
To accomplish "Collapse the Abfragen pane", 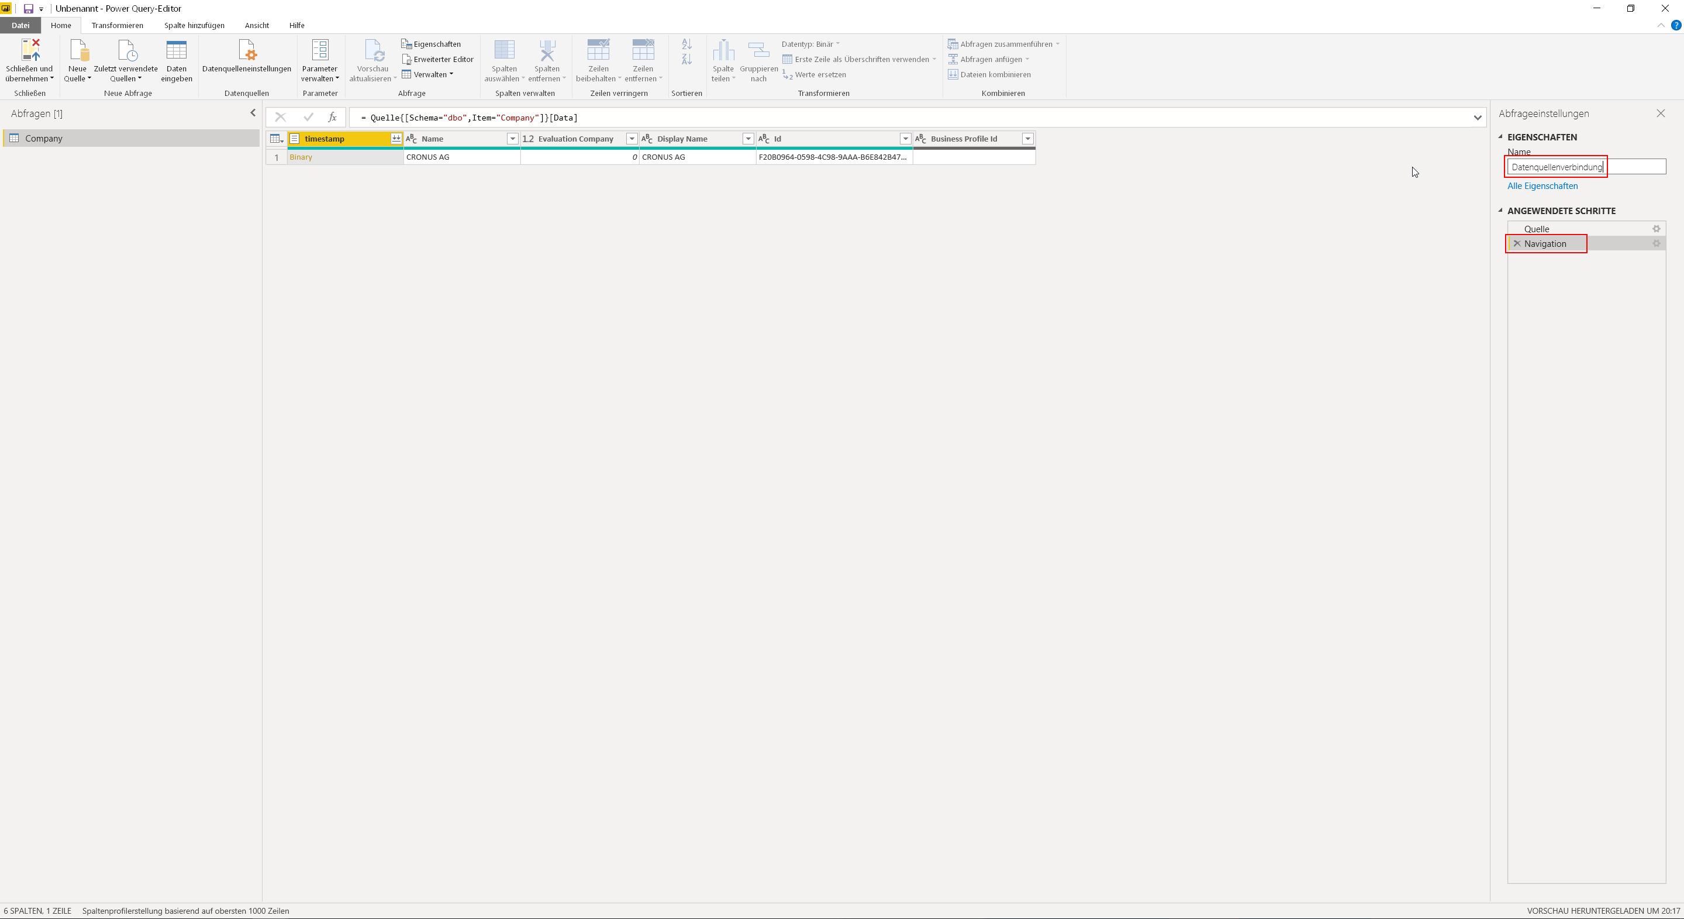I will click(253, 113).
